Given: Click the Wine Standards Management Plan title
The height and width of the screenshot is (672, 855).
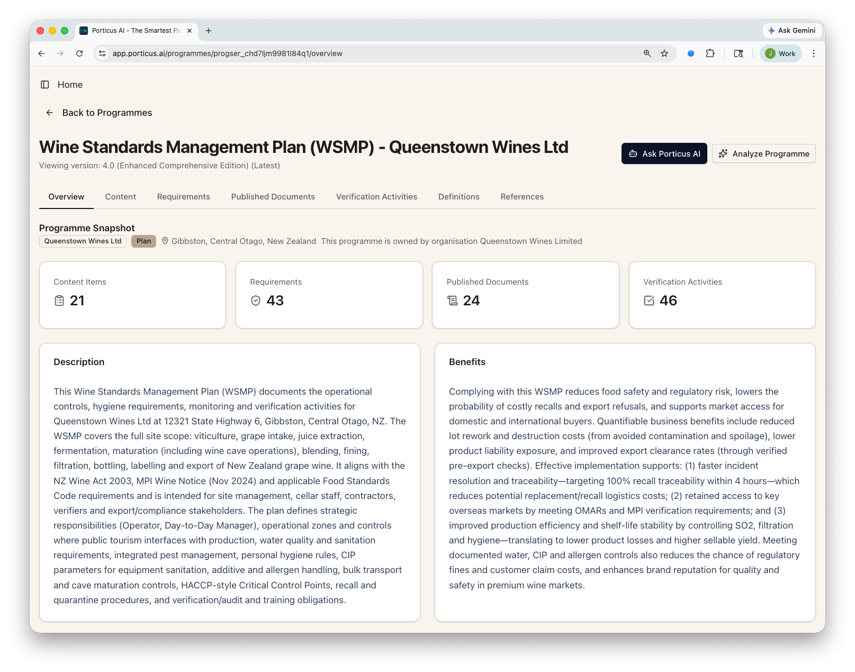Looking at the screenshot, I should [x=304, y=147].
